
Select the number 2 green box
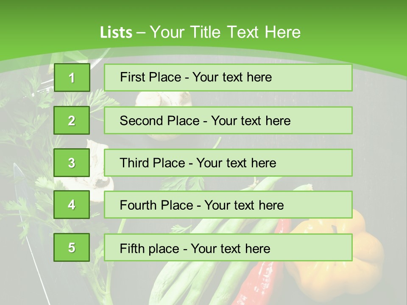click(72, 120)
